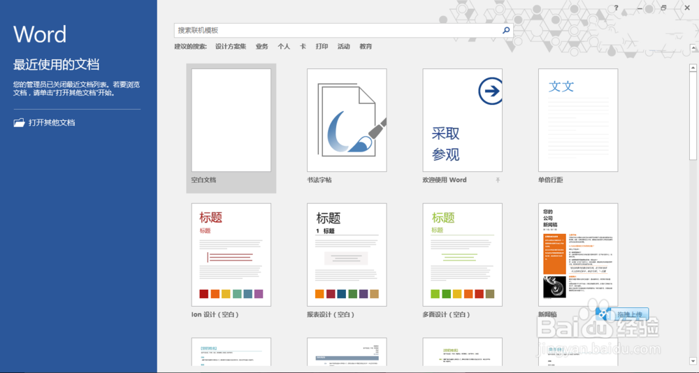Close the Word window

coord(687,8)
